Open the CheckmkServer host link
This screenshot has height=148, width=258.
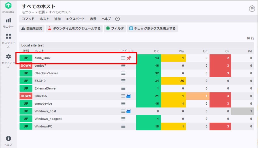(x=46, y=73)
